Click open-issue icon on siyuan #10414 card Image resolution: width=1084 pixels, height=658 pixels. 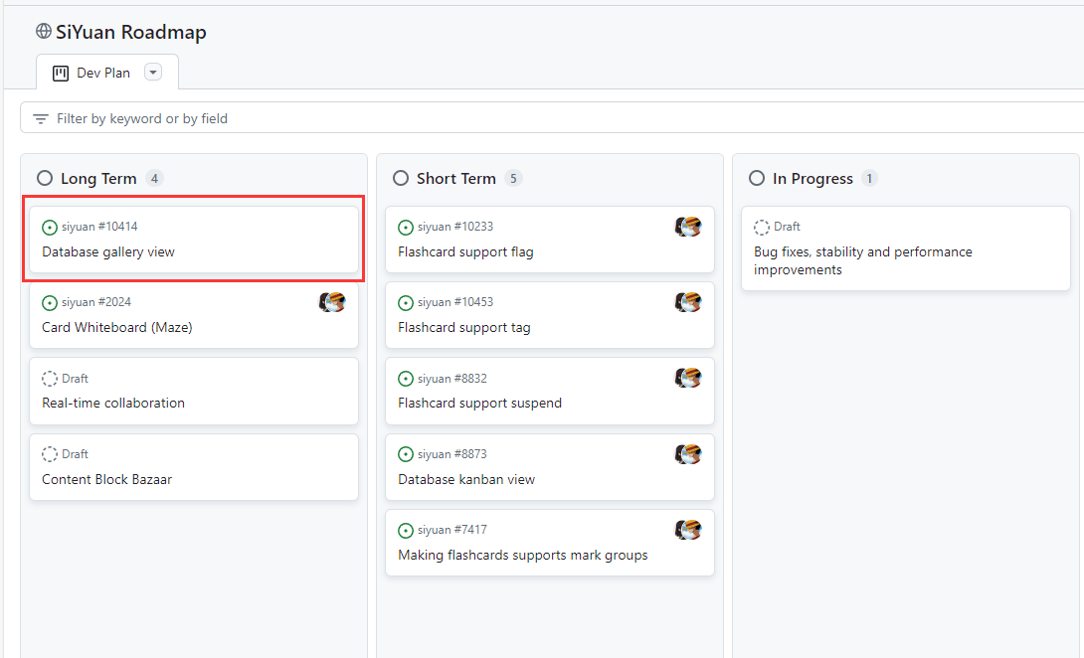point(50,228)
